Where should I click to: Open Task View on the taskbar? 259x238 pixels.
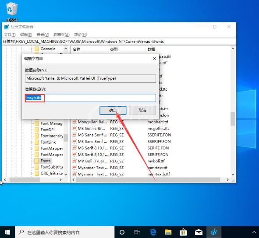click(x=137, y=232)
